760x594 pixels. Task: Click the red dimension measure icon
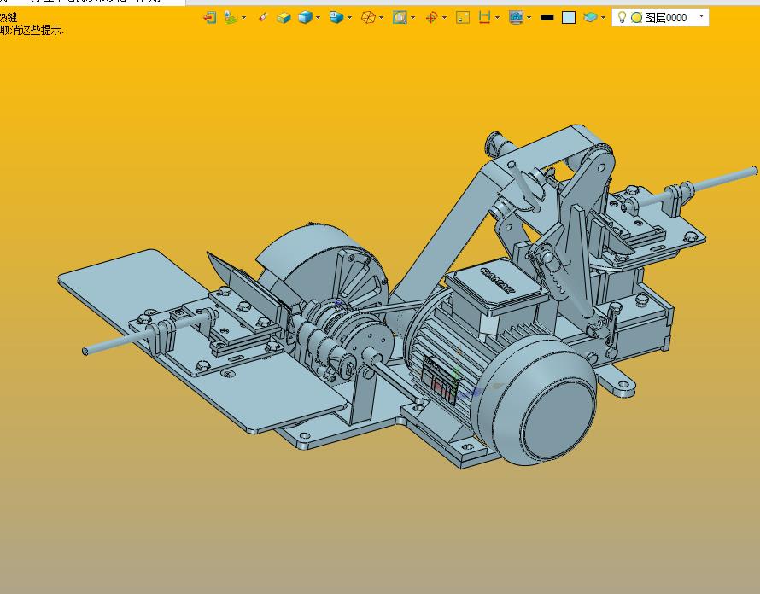484,18
